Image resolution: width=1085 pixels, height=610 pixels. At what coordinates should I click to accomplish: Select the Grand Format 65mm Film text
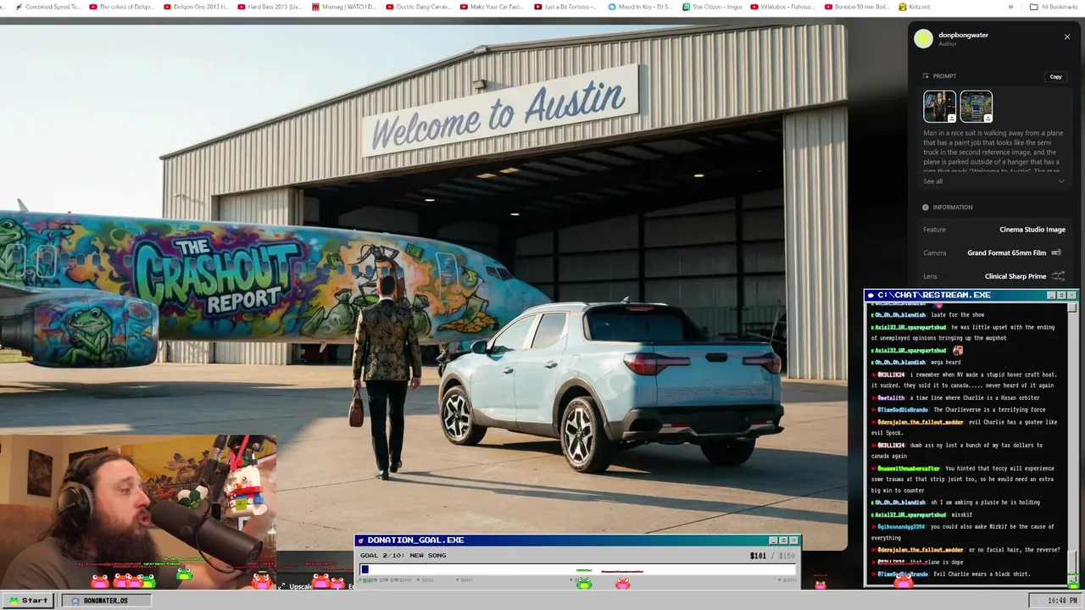[x=1007, y=252]
